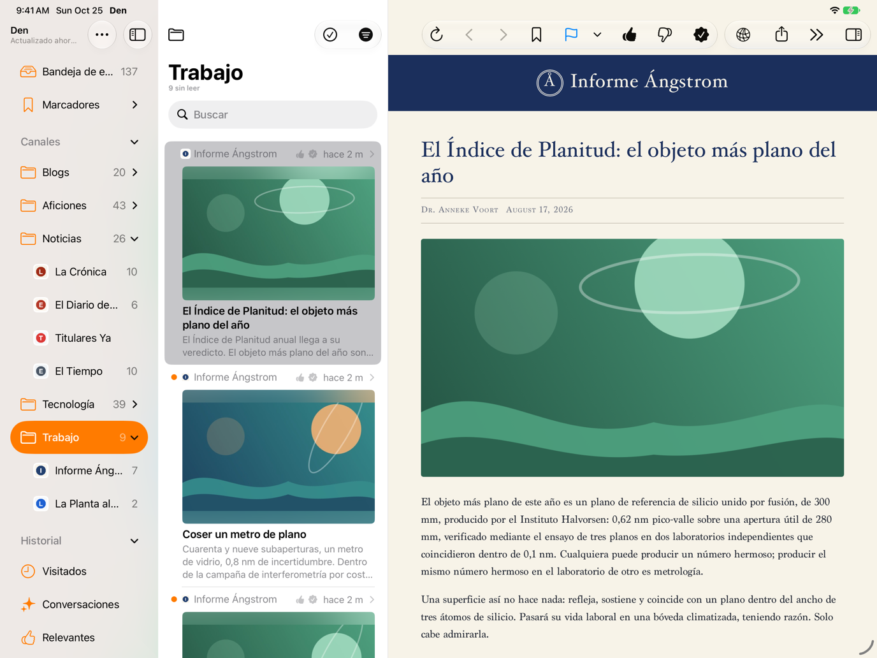Open Bandeja de entrada inbox

point(79,71)
